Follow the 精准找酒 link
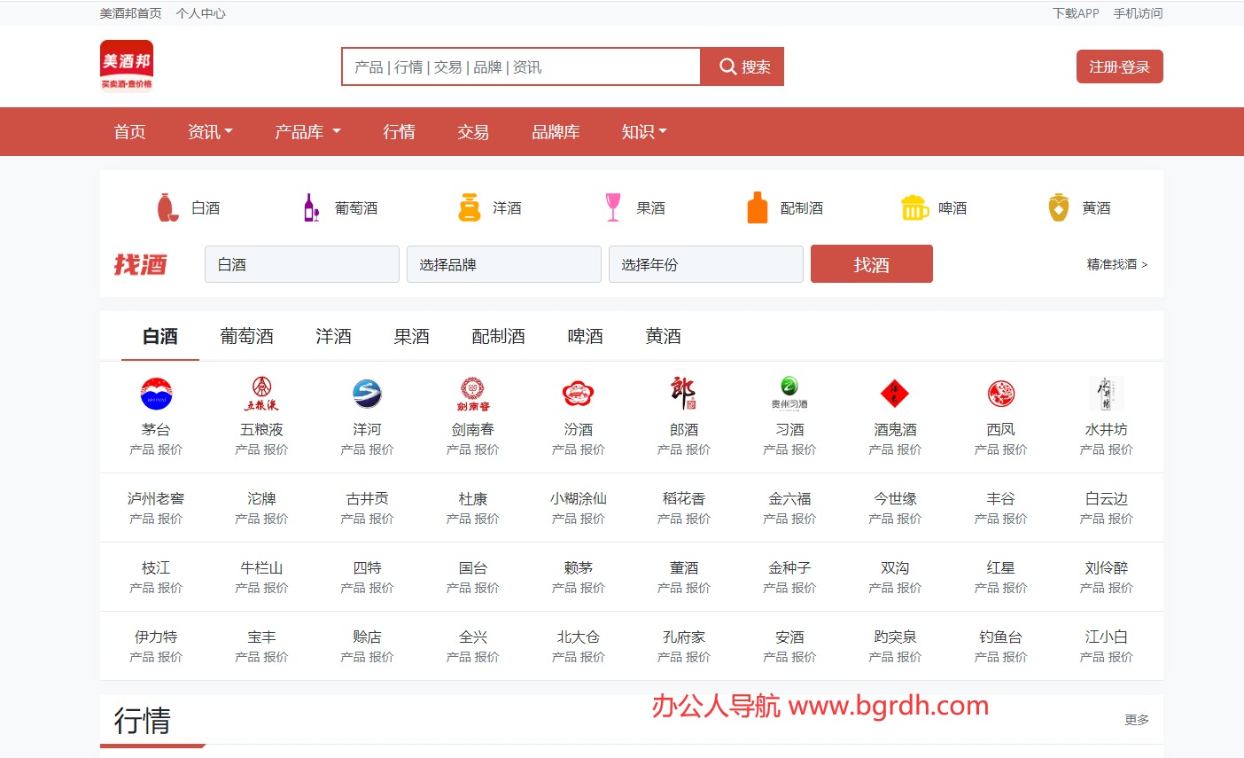This screenshot has height=758, width=1244. [1116, 264]
